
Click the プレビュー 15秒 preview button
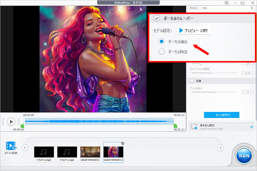194,31
